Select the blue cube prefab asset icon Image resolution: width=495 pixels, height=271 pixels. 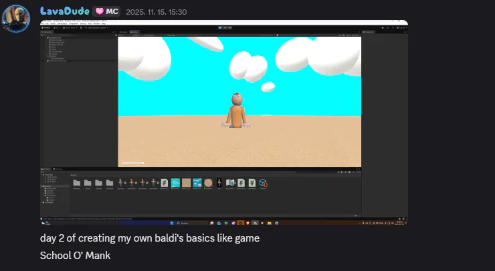coord(263,183)
